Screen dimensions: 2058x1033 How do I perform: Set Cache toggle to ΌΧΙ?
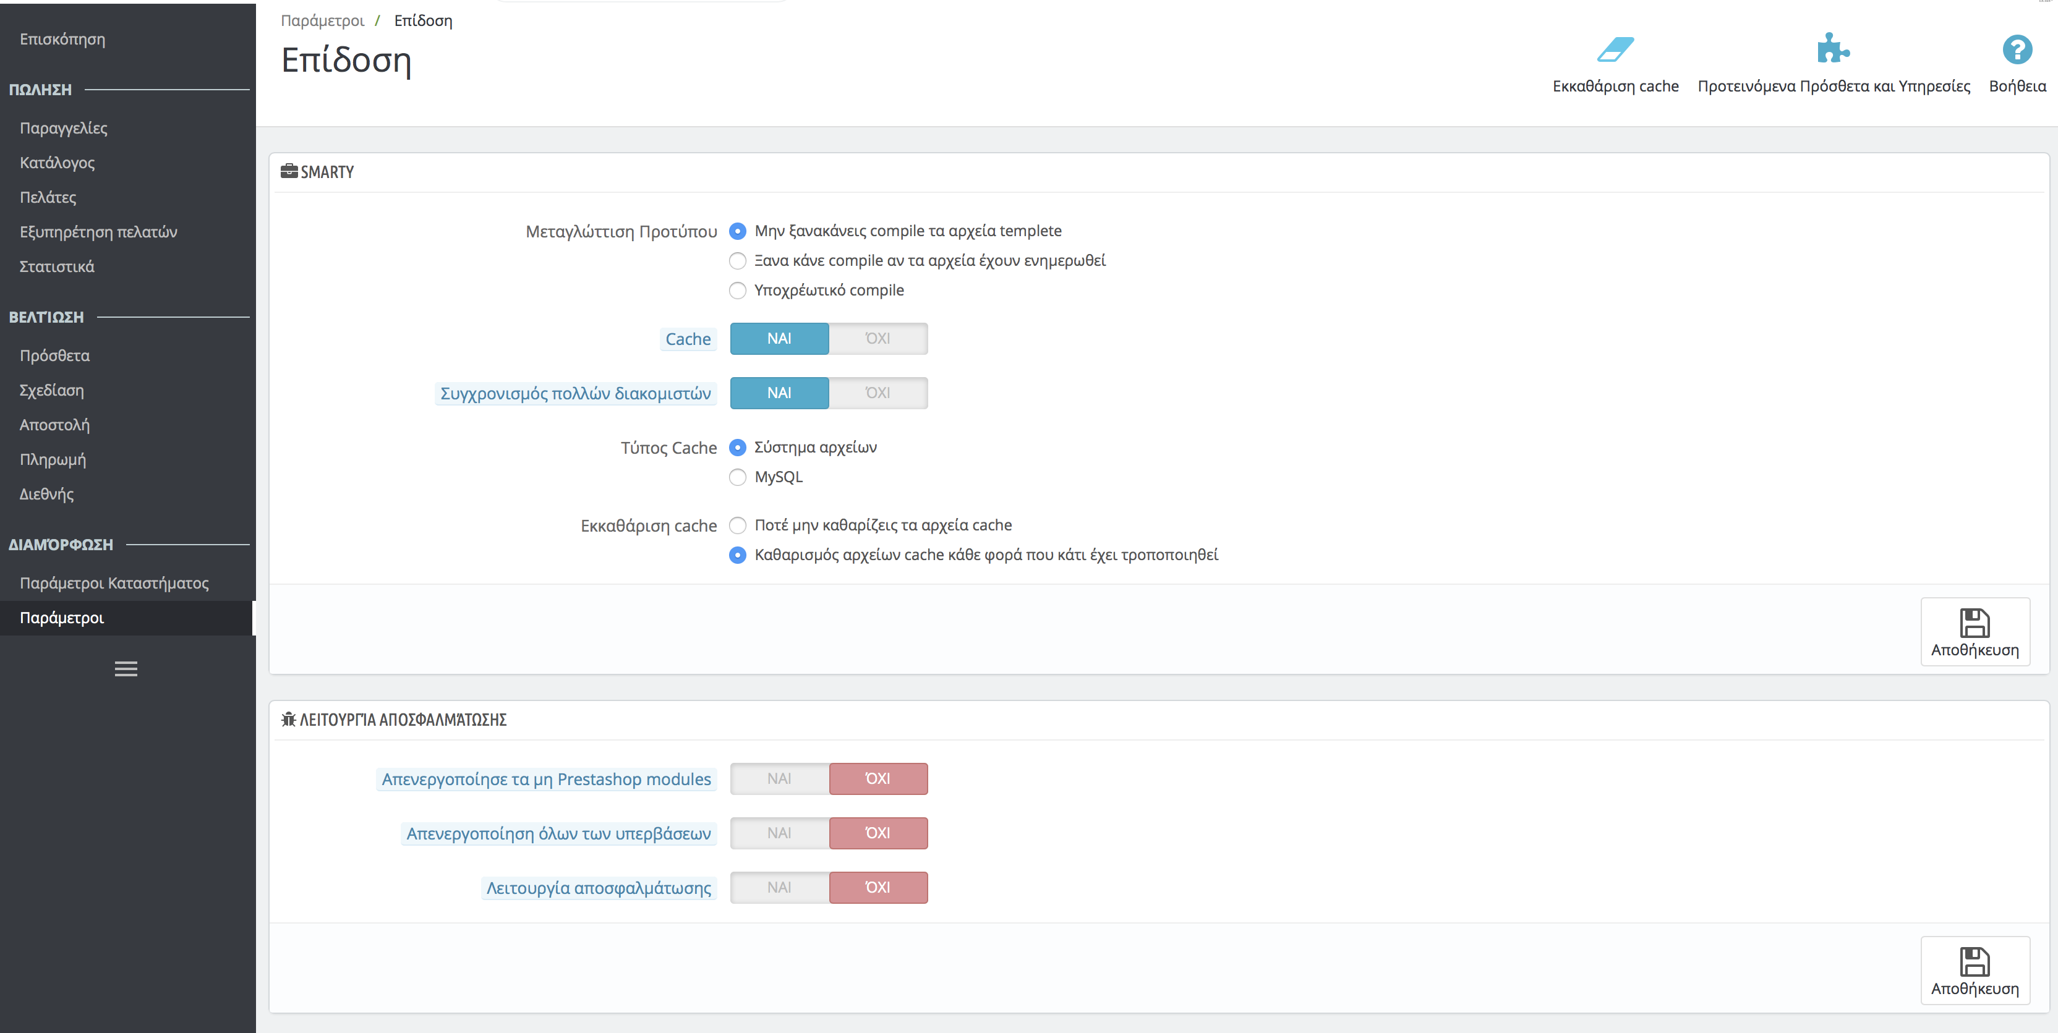click(877, 339)
